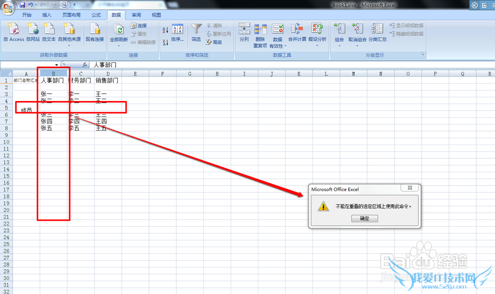Viewport: 495px width, 294px height.
Task: Open existing connections (现有连接)
Action: 95,33
